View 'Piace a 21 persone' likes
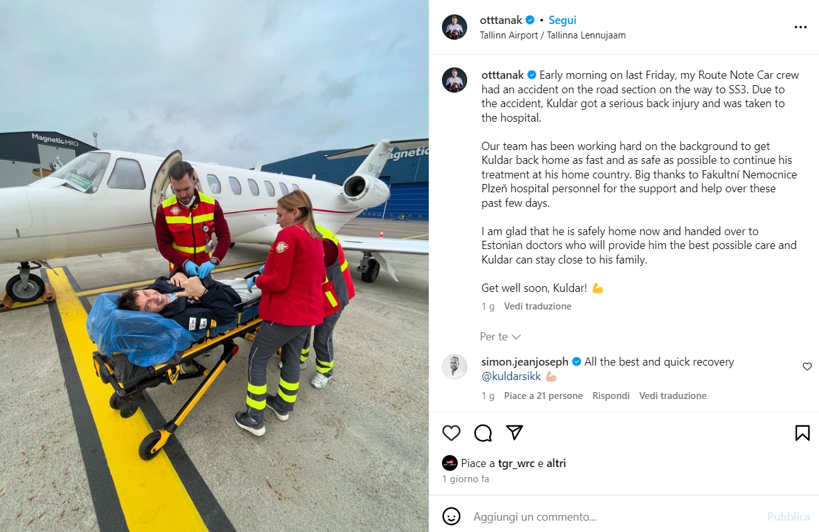The height and width of the screenshot is (532, 819). pos(543,396)
